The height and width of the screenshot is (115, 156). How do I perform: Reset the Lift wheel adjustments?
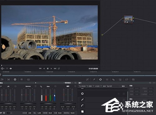(16, 86)
